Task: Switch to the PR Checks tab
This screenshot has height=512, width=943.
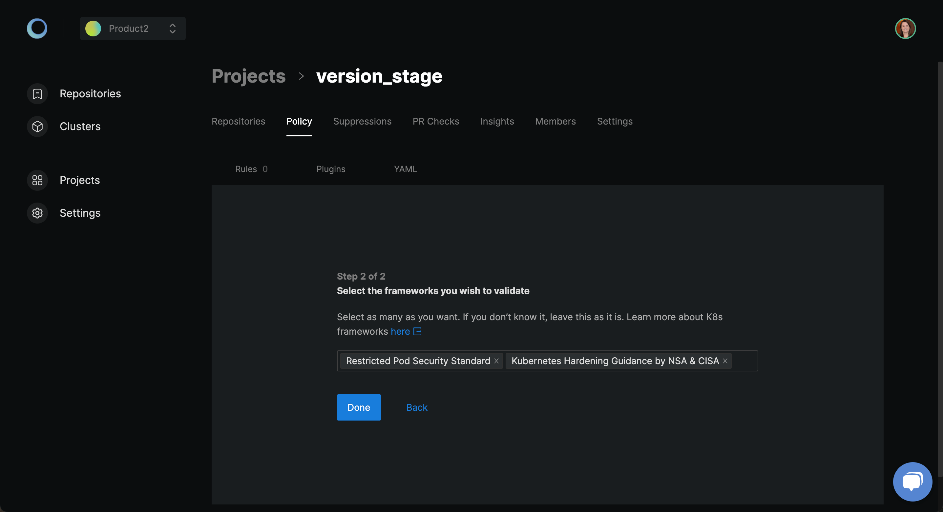Action: point(435,121)
